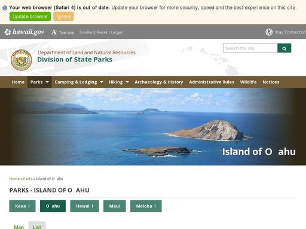Viewport: 306px width, 229px height.
Task: Click the browser warning globe icon
Action: coord(5,8)
